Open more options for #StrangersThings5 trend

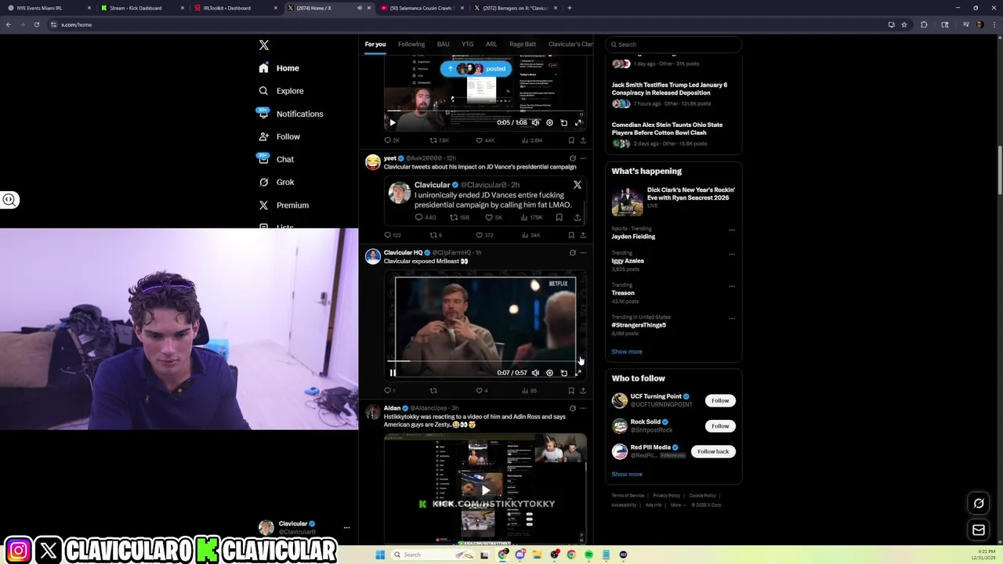click(732, 319)
